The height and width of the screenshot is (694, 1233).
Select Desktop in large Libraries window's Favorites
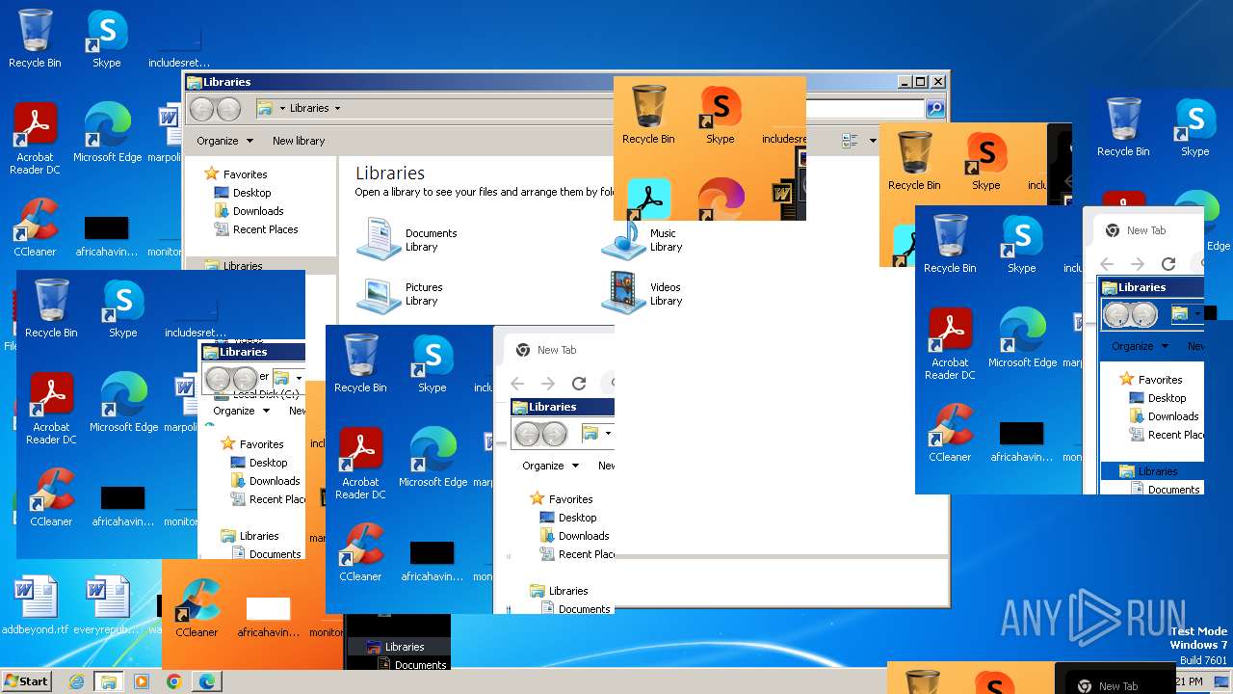(x=252, y=193)
